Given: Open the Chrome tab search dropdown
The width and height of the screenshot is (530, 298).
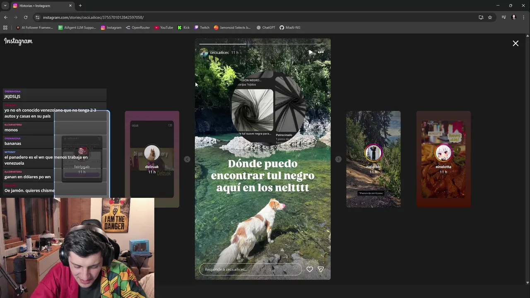Looking at the screenshot, I should (x=5, y=5).
